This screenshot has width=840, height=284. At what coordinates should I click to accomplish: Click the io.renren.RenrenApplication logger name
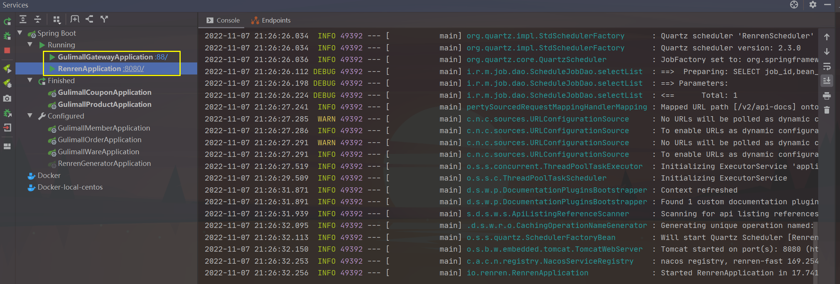click(x=528, y=273)
